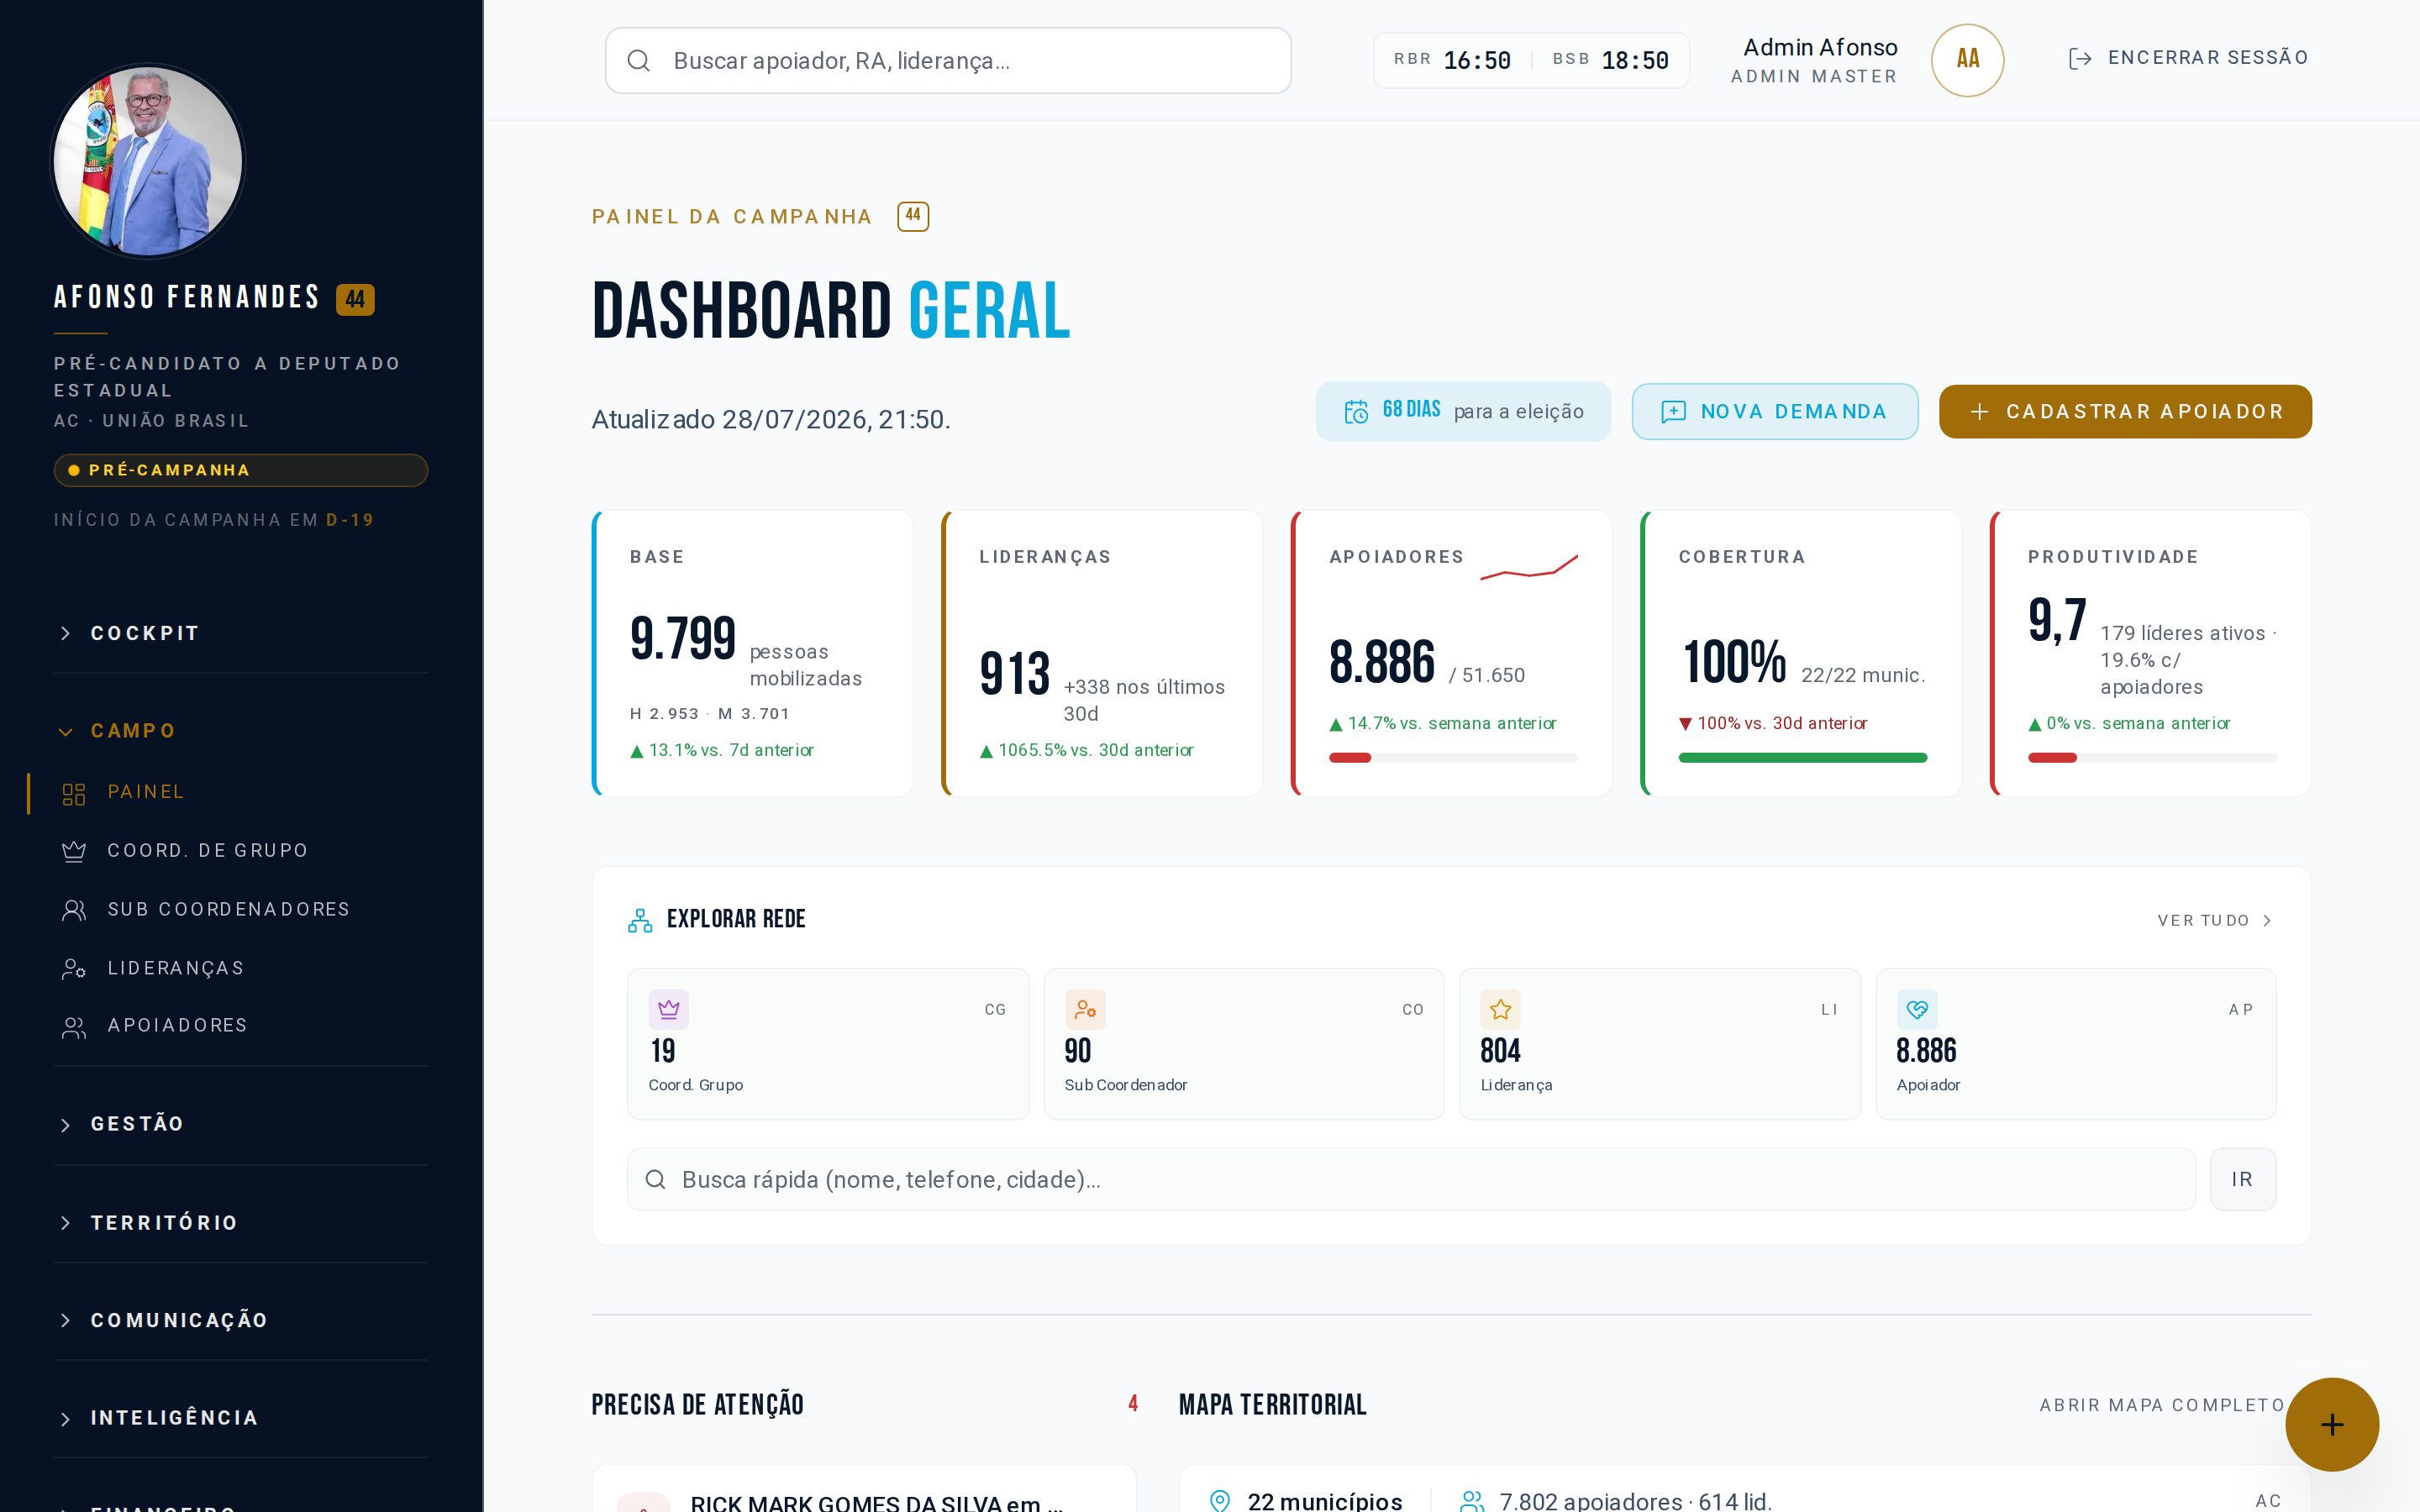Expand the Território sidebar section

point(241,1223)
